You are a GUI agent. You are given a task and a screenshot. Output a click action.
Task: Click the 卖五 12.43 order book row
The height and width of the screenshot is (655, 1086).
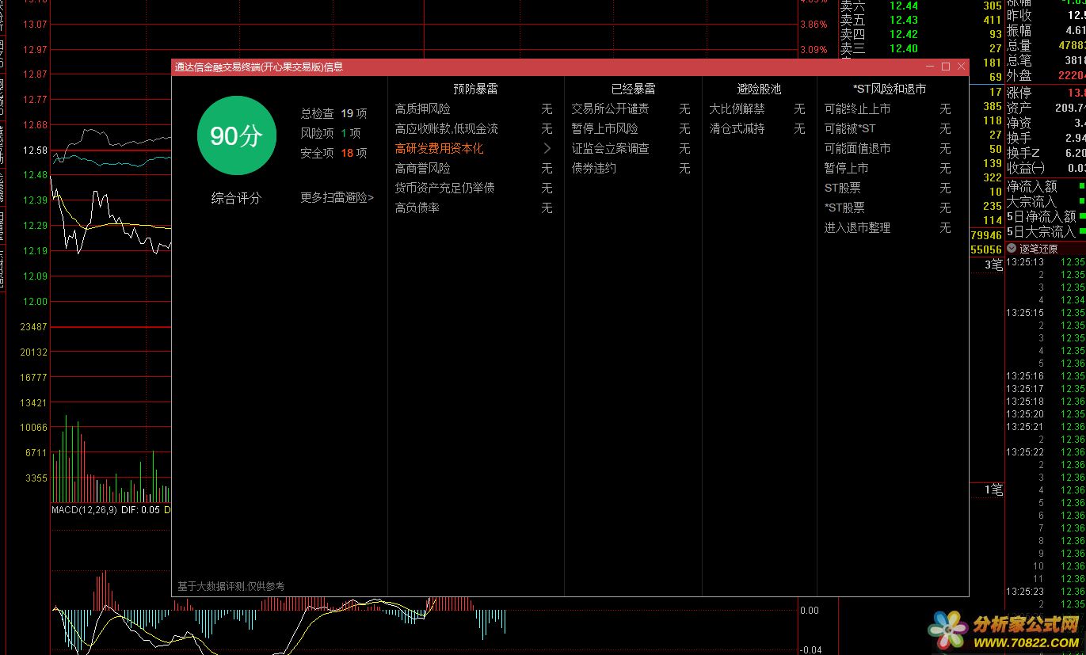[921, 20]
